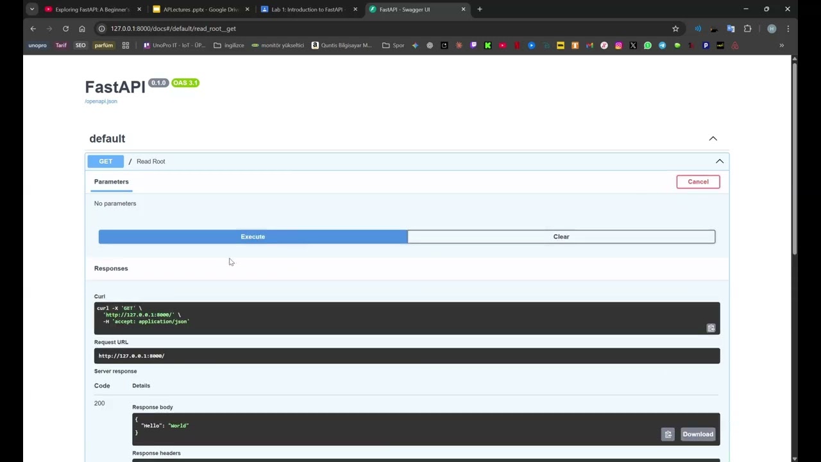Open the Chrome extensions puzzle icon

[x=747, y=29]
